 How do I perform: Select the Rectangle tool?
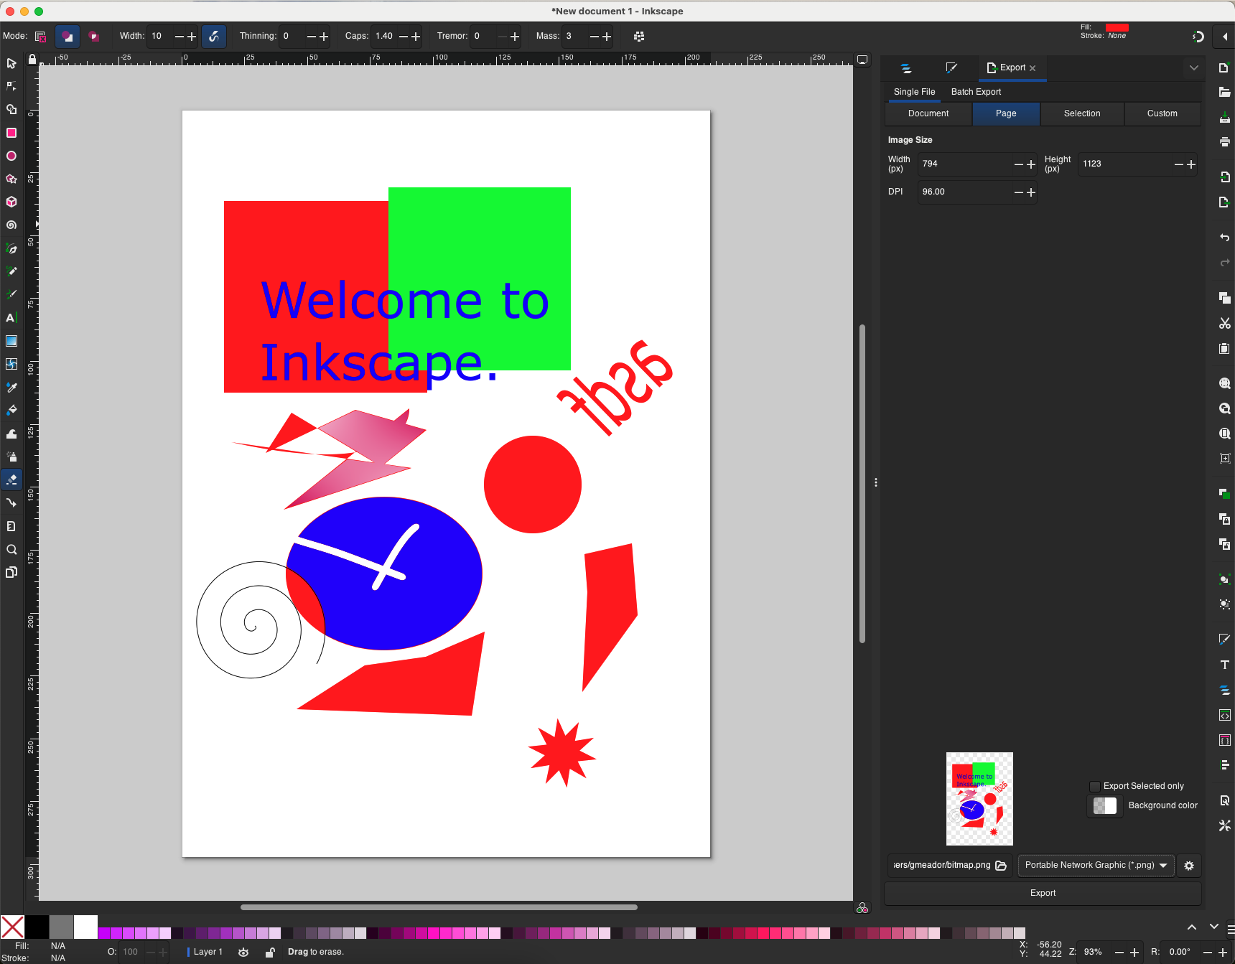[x=11, y=133]
